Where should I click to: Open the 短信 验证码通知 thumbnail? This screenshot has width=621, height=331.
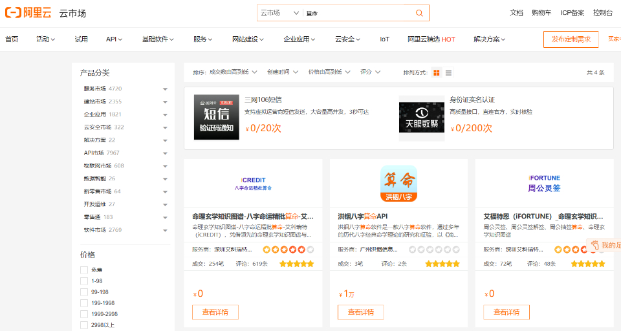216,117
